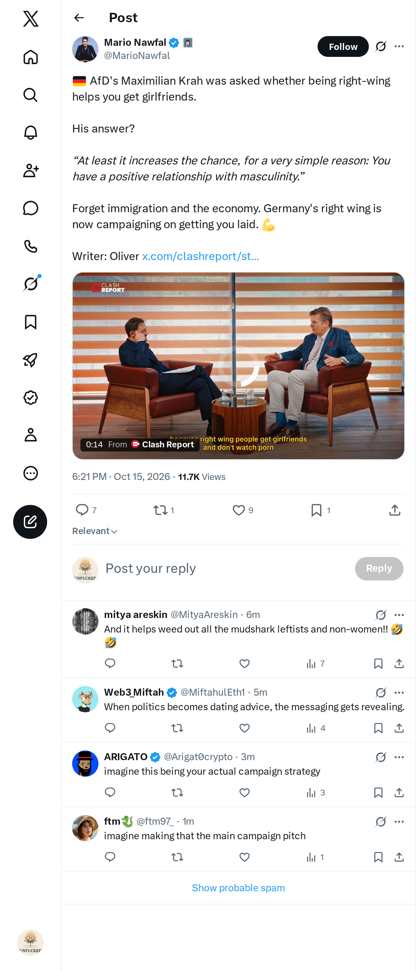Show probable spam replies
This screenshot has width=416, height=971.
point(239,888)
